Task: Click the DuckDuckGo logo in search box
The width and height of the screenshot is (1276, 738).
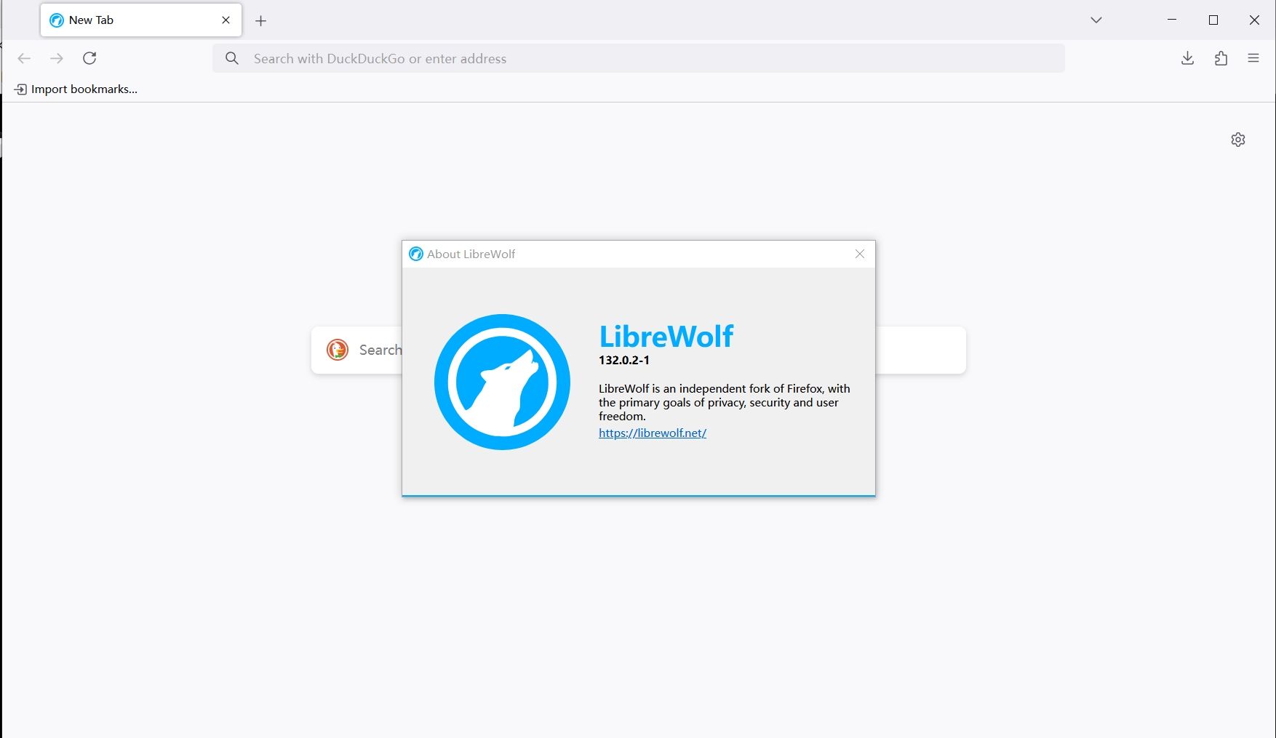Action: point(338,350)
